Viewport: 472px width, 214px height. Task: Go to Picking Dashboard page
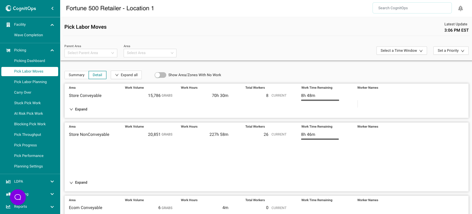[x=29, y=61]
